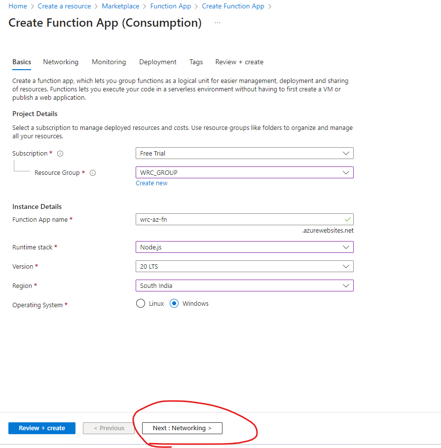Expand the Resource Group dropdown WRC_GROUP
The width and height of the screenshot is (441, 448).
[245, 172]
